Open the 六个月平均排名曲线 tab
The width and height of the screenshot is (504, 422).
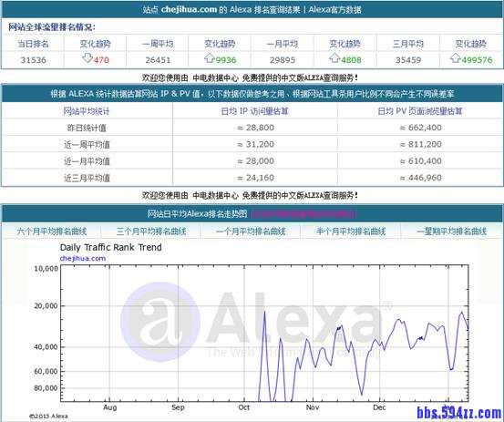coord(51,232)
